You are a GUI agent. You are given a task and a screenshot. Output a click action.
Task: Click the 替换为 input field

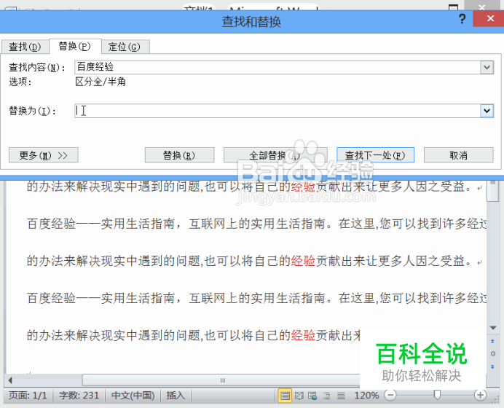click(x=277, y=111)
